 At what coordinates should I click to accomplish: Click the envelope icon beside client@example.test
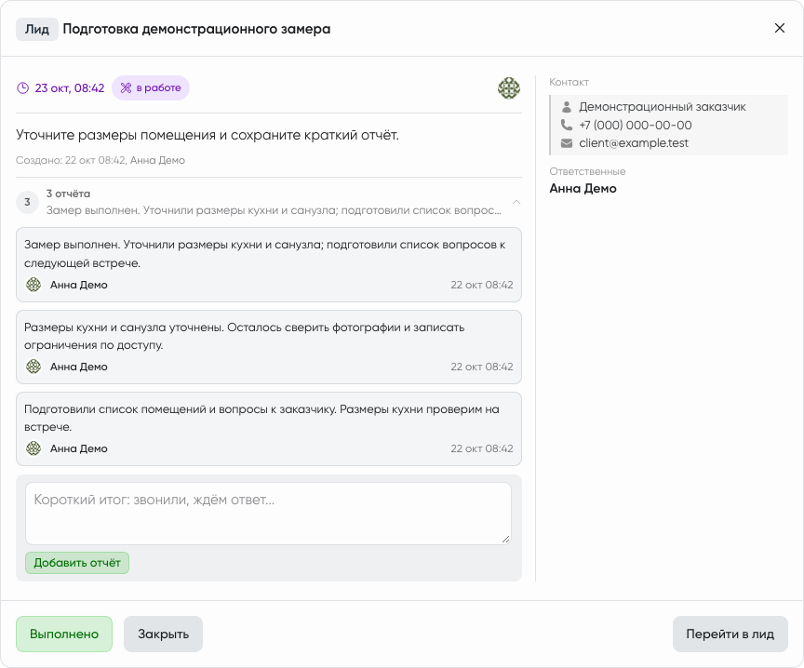[x=566, y=143]
